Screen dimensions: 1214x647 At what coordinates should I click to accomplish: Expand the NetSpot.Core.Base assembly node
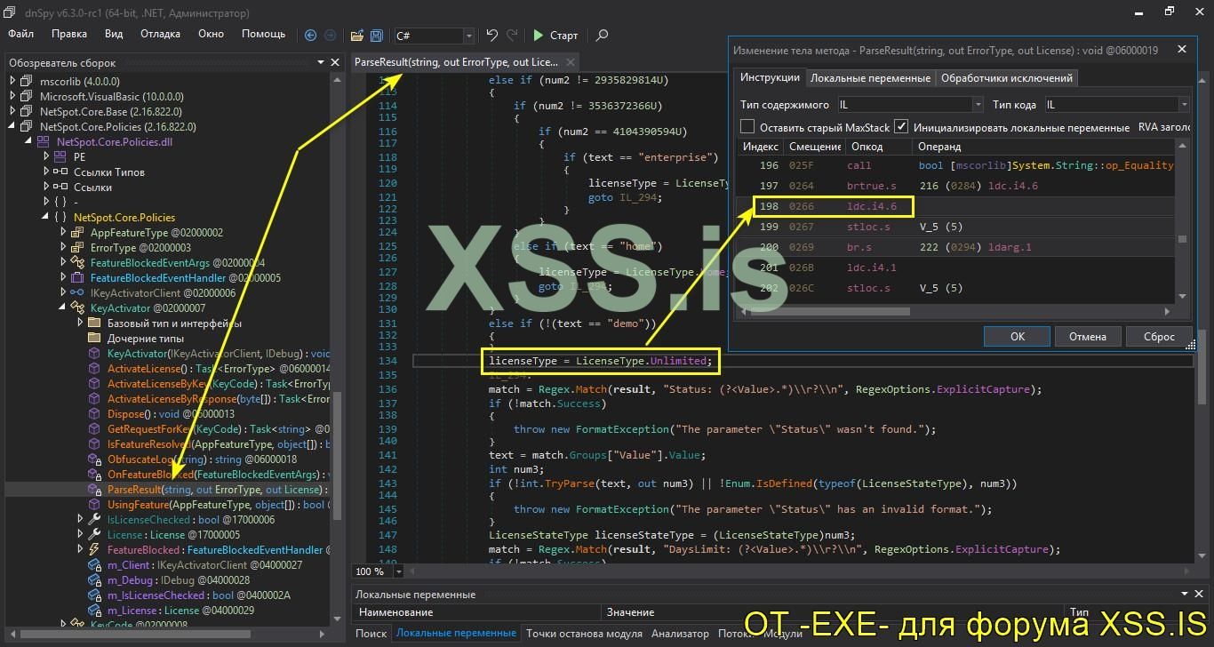[12, 111]
